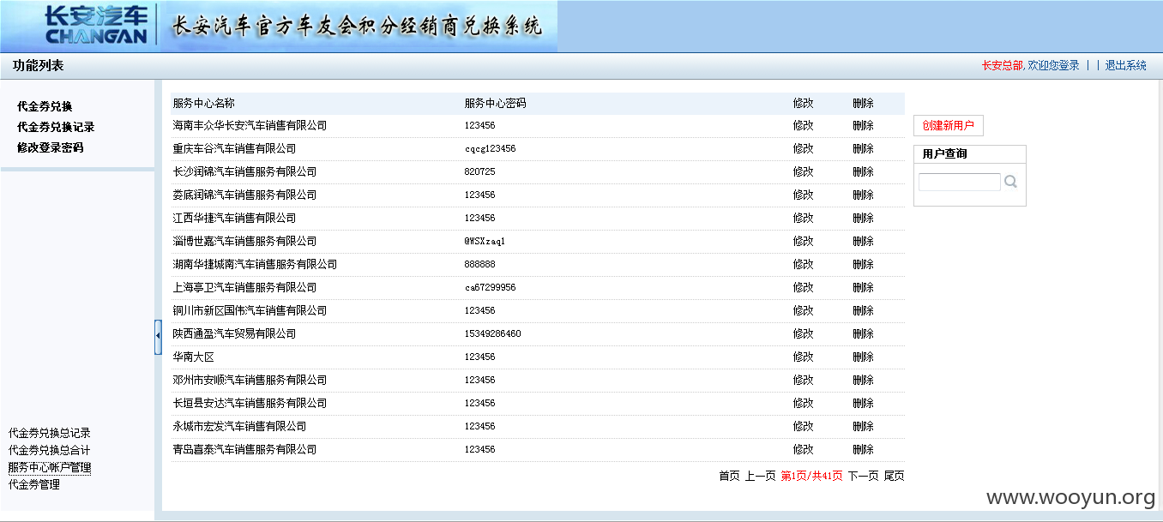
Task: Click 修改 for 长沙润锦汽车销售服务有限公司
Action: pos(803,171)
